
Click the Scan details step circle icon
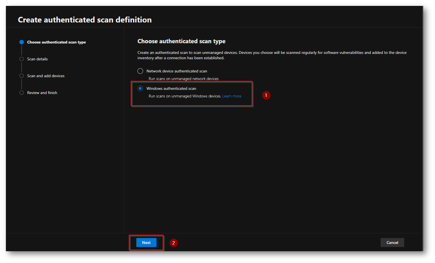coord(22,59)
